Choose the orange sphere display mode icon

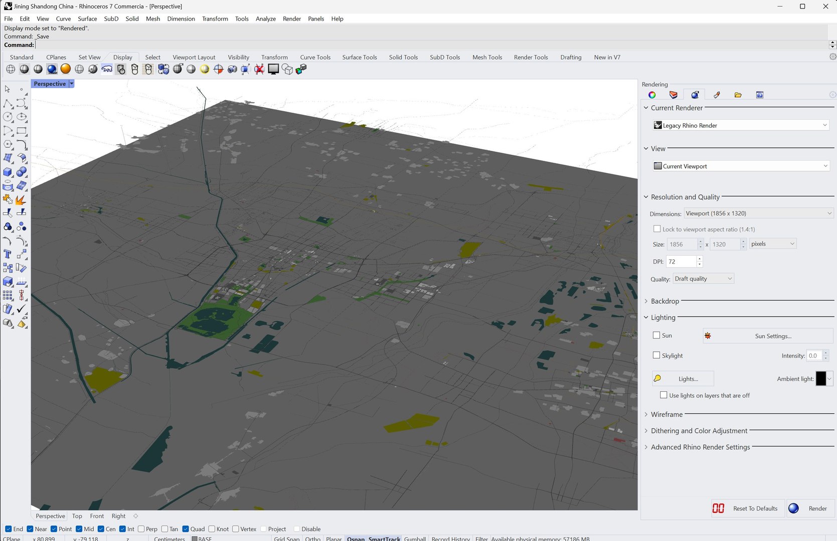click(x=65, y=69)
